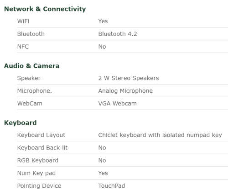This screenshot has width=228, height=190.
Task: Click the RGB Keyboard label
Action: tap(38, 160)
